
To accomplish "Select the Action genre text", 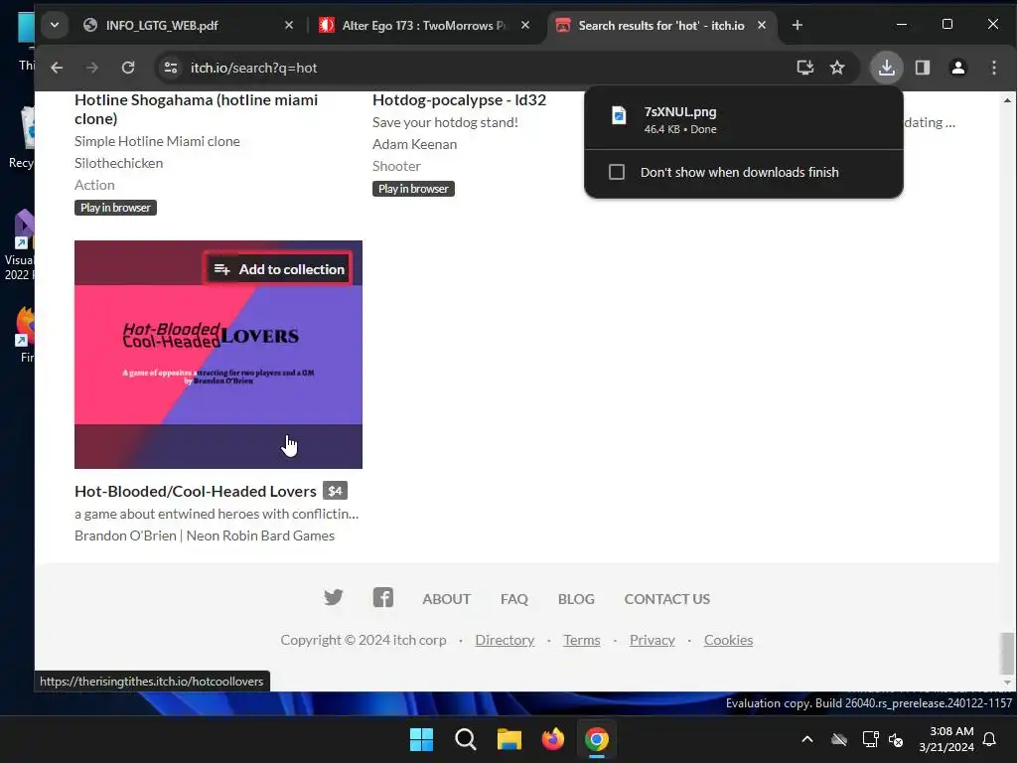I will click(94, 185).
